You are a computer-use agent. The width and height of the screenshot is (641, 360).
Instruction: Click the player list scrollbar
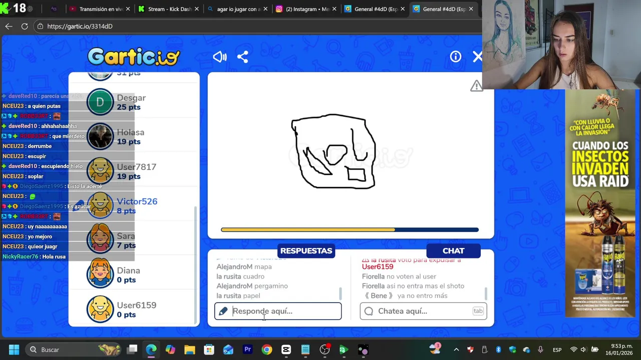pyautogui.click(x=196, y=265)
